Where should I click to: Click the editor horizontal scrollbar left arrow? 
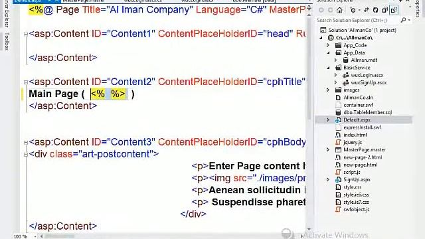(x=41, y=236)
